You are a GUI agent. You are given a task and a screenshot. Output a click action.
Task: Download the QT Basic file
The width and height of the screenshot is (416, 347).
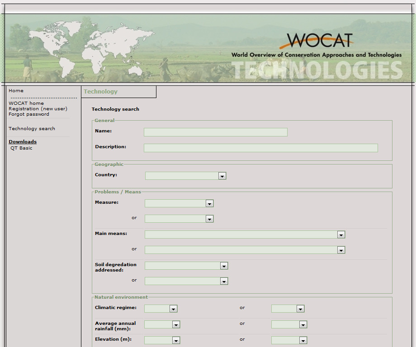point(21,148)
